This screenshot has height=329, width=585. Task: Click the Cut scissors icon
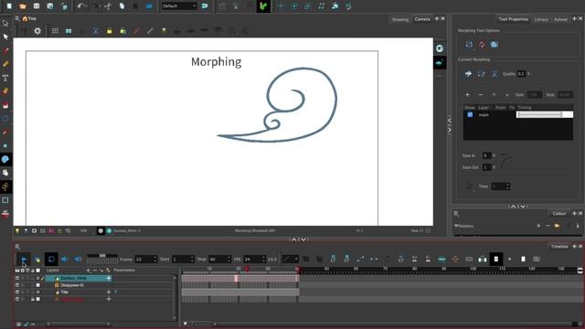pos(108,6)
